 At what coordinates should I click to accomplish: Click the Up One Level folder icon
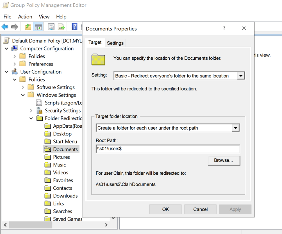28,27
